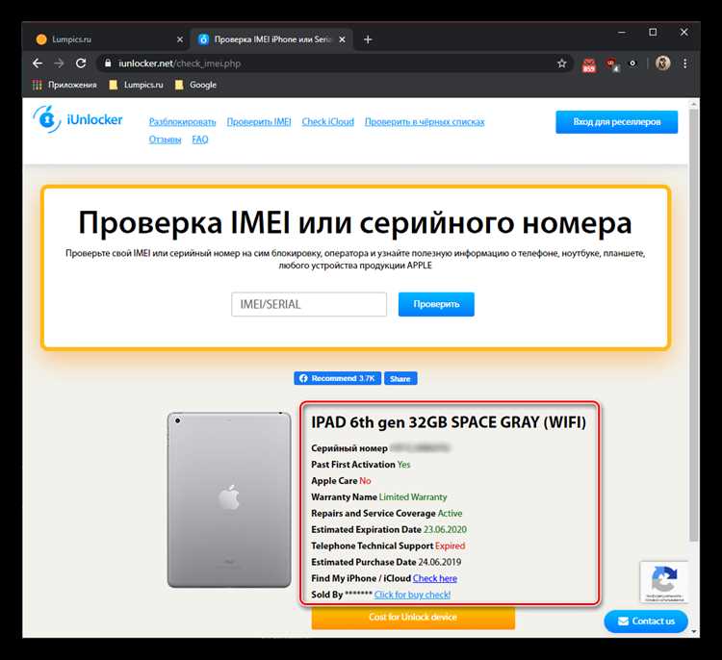Go back using browser back arrow
The image size is (722, 660).
(38, 63)
